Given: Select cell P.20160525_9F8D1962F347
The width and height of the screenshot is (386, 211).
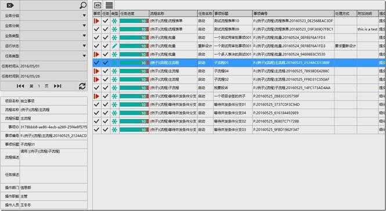Looking at the screenshot, I should click(294, 129).
